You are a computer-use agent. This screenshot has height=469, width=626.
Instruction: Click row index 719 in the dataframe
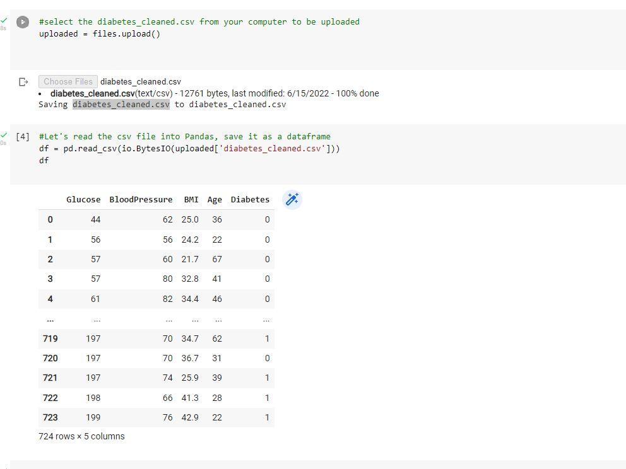click(50, 339)
